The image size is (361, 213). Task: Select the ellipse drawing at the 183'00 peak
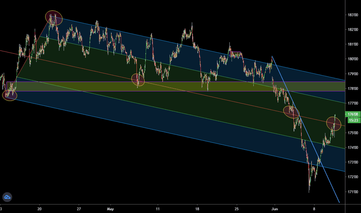54,18
